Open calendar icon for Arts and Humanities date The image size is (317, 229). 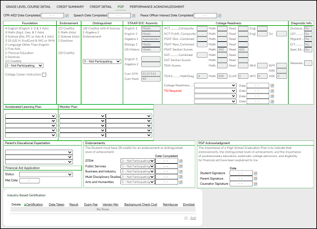181,182
